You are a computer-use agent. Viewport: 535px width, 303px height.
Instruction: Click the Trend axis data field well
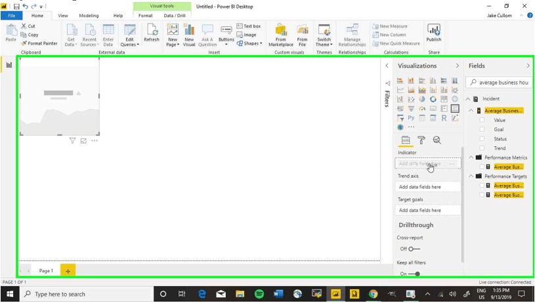428,187
